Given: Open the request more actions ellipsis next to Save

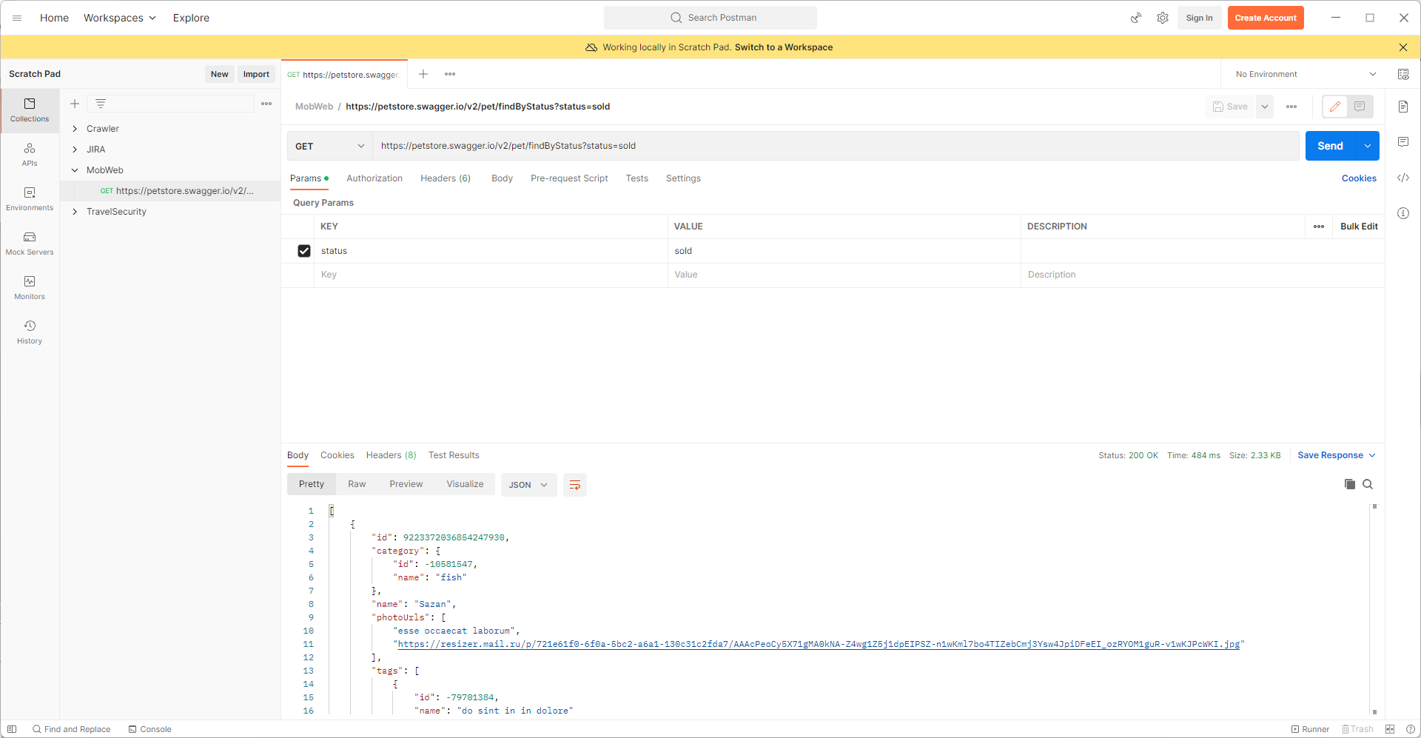Looking at the screenshot, I should tap(1291, 107).
